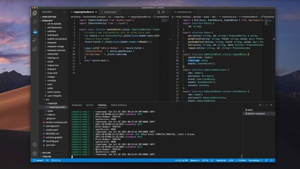Click the terminal scrollbar thumb
The width and height of the screenshot is (300, 169).
pos(242,156)
